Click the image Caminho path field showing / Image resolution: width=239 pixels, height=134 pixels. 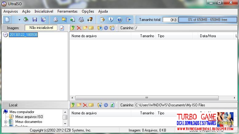(x=186, y=28)
